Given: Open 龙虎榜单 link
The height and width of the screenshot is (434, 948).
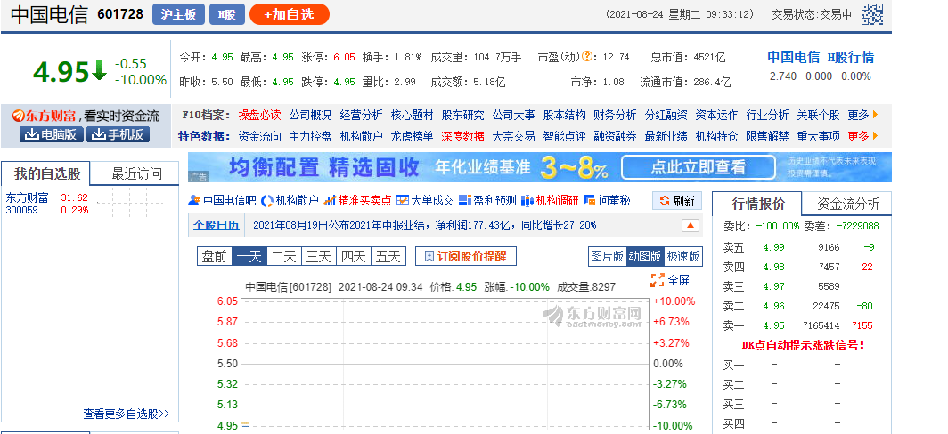Looking at the screenshot, I should point(412,136).
